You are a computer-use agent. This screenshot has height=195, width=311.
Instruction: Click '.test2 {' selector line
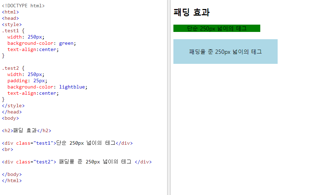(13, 68)
